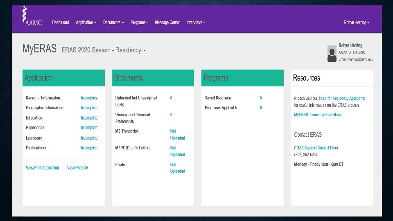Click Not Uploaded for MS Transcript
The width and height of the screenshot is (393, 221).
177,135
